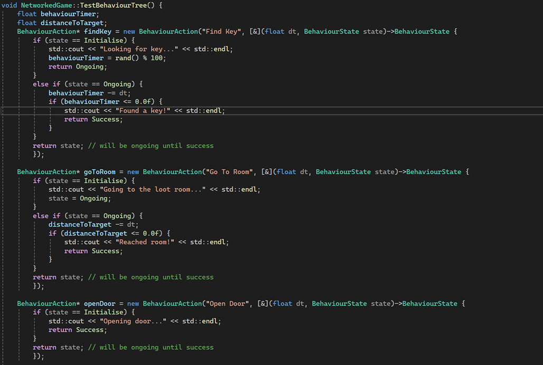The height and width of the screenshot is (365, 543).
Task: Click the goToRoom variable name
Action: pos(99,172)
